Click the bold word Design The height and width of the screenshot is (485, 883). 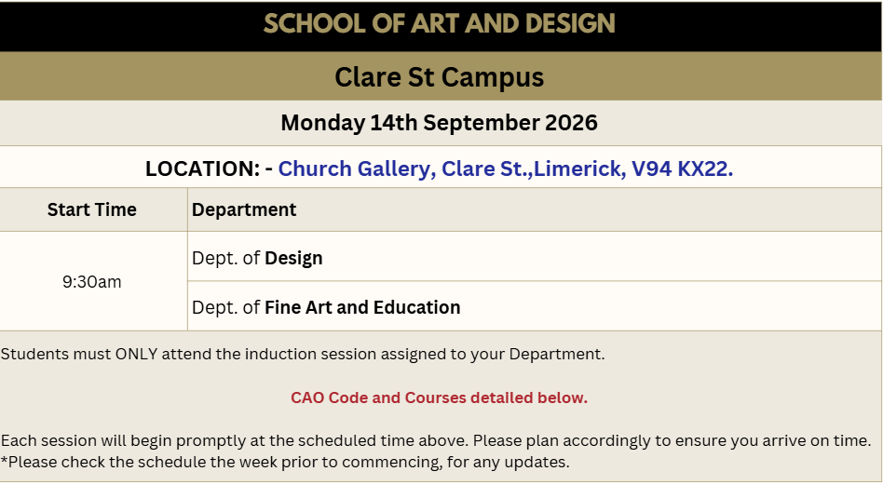(293, 258)
